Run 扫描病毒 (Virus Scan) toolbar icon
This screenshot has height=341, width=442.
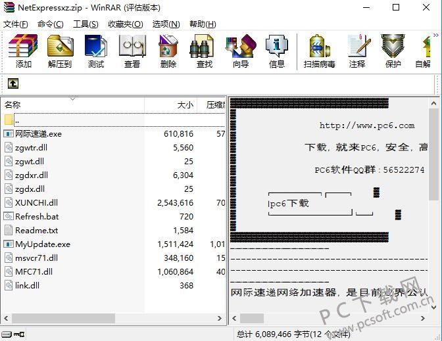coord(320,51)
